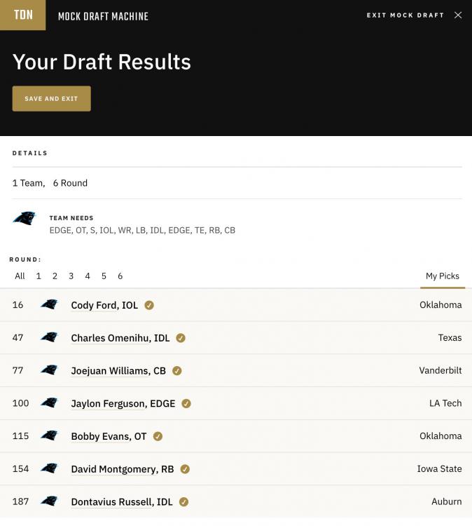472x526 pixels.
Task: Click the checkmark icon beside Dontavius Russell
Action: coord(184,502)
